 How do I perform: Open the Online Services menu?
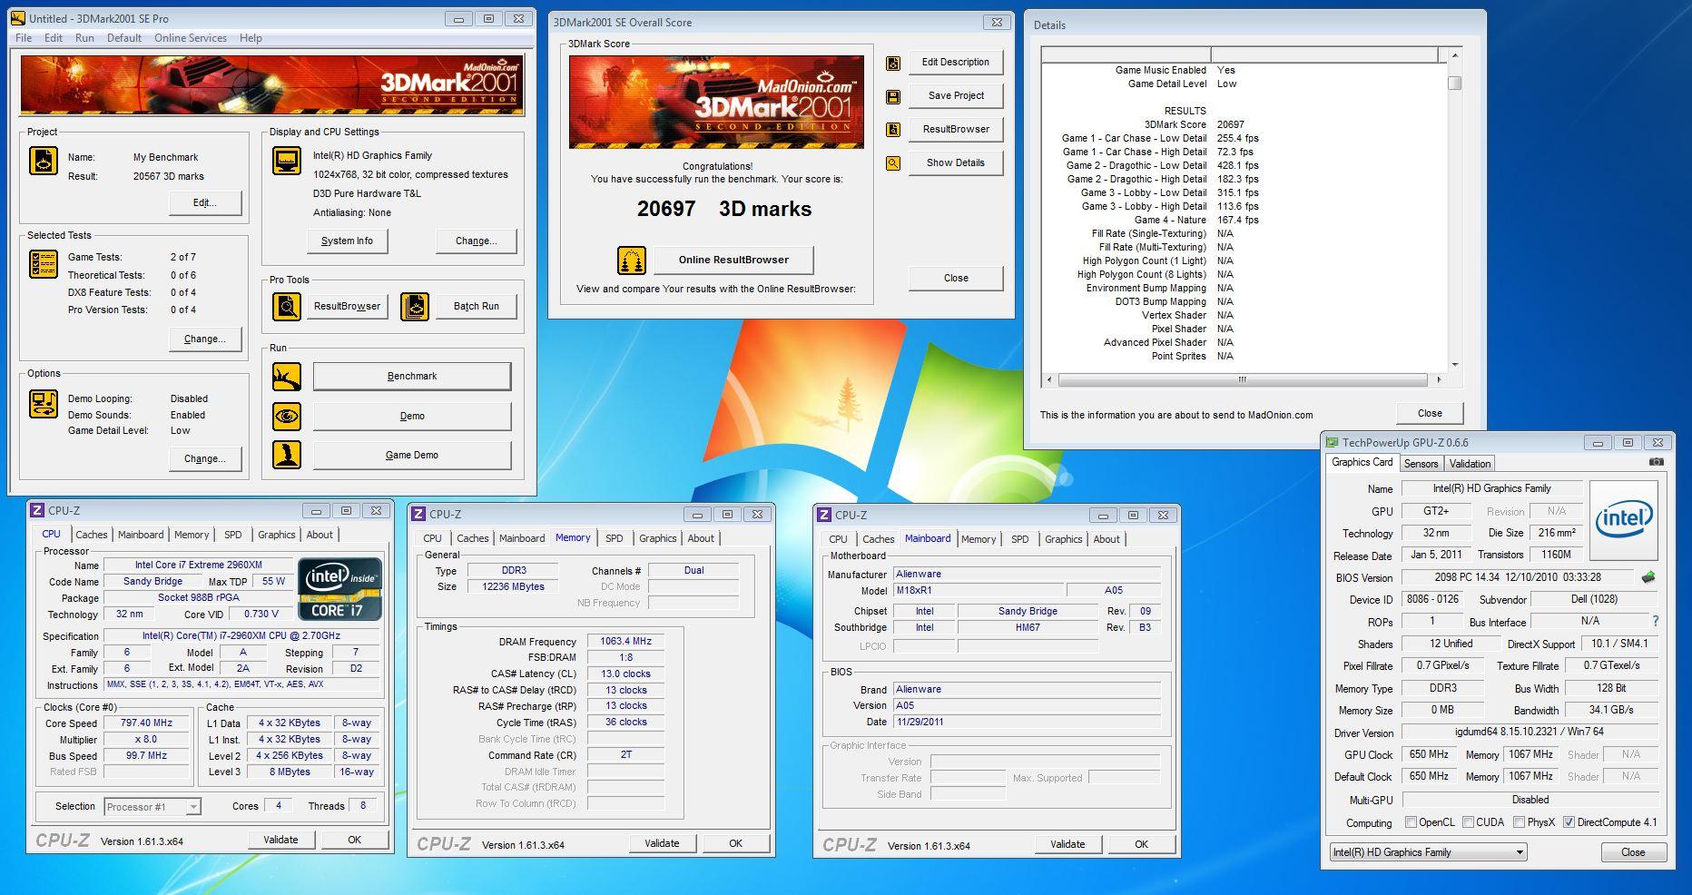191,38
